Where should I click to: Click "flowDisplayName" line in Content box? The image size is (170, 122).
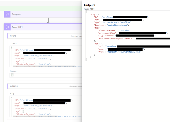click(x=33, y=64)
